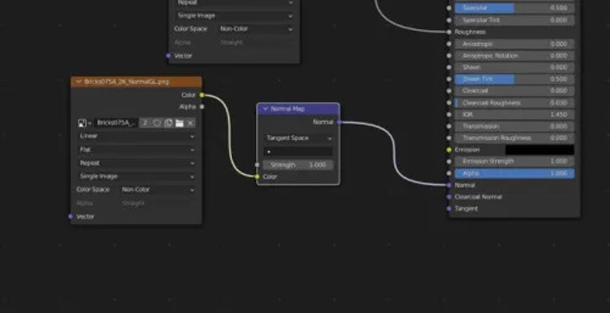Click the Transmission Roughness slider
Image resolution: width=610 pixels, height=313 pixels.
pyautogui.click(x=515, y=138)
